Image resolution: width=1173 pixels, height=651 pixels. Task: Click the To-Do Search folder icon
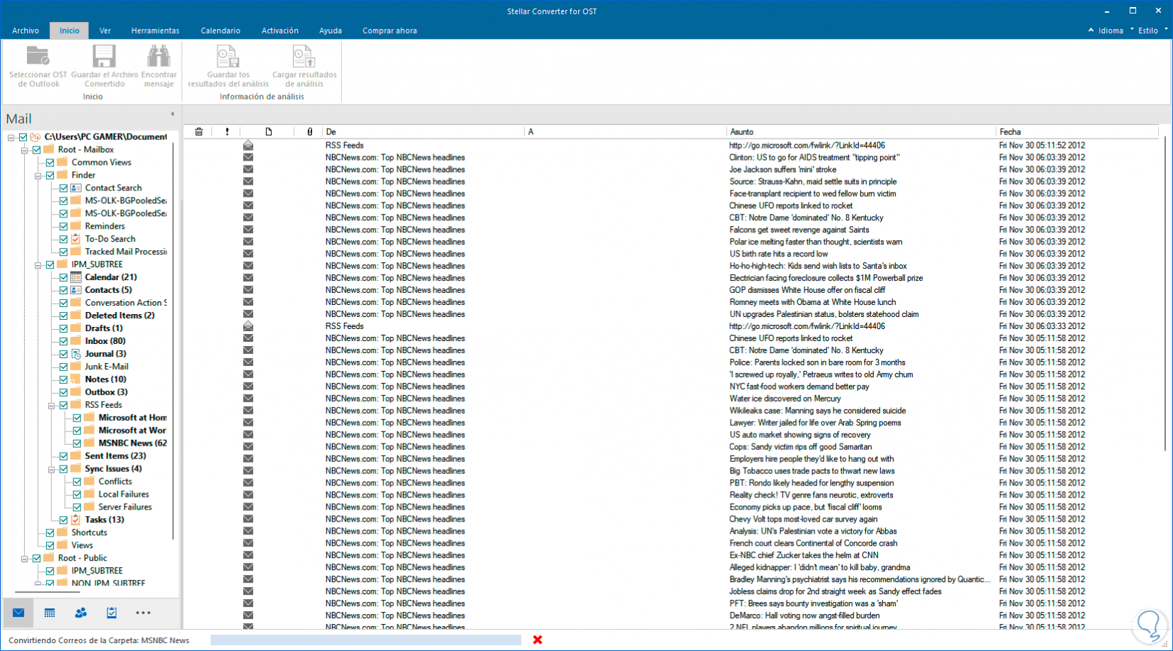[76, 239]
